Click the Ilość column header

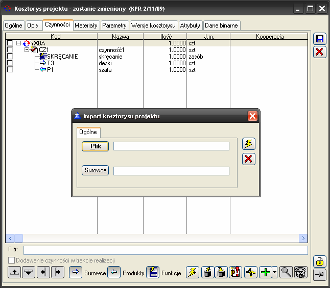165,37
